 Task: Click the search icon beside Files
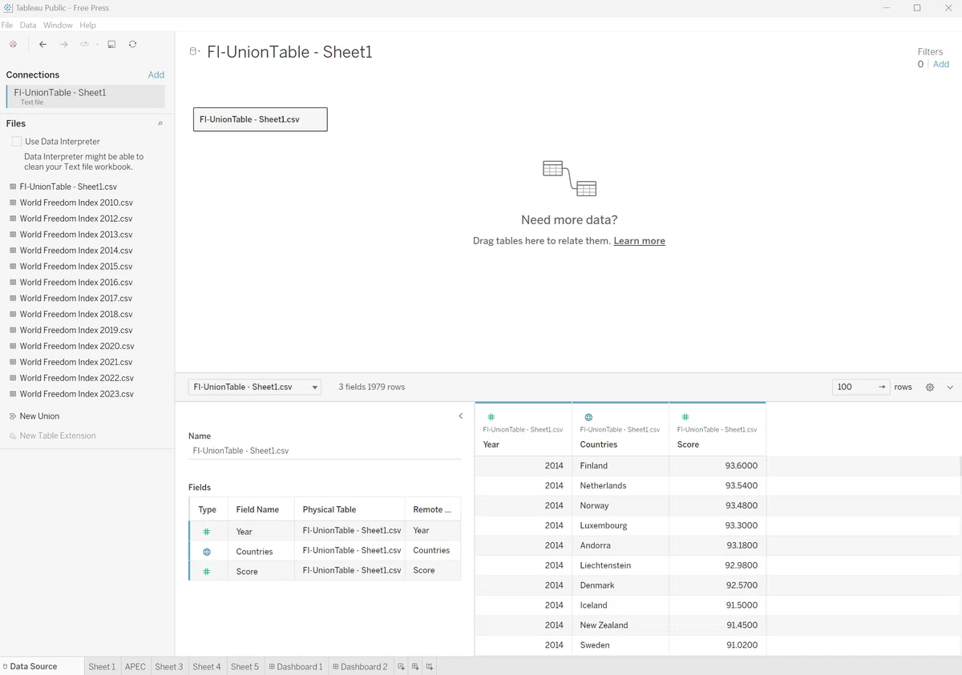coord(160,123)
